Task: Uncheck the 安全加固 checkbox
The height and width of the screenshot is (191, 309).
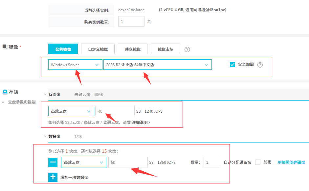Action: pos(232,65)
